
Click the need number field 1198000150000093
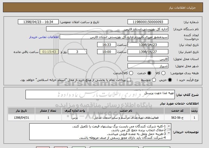[x=148, y=22]
